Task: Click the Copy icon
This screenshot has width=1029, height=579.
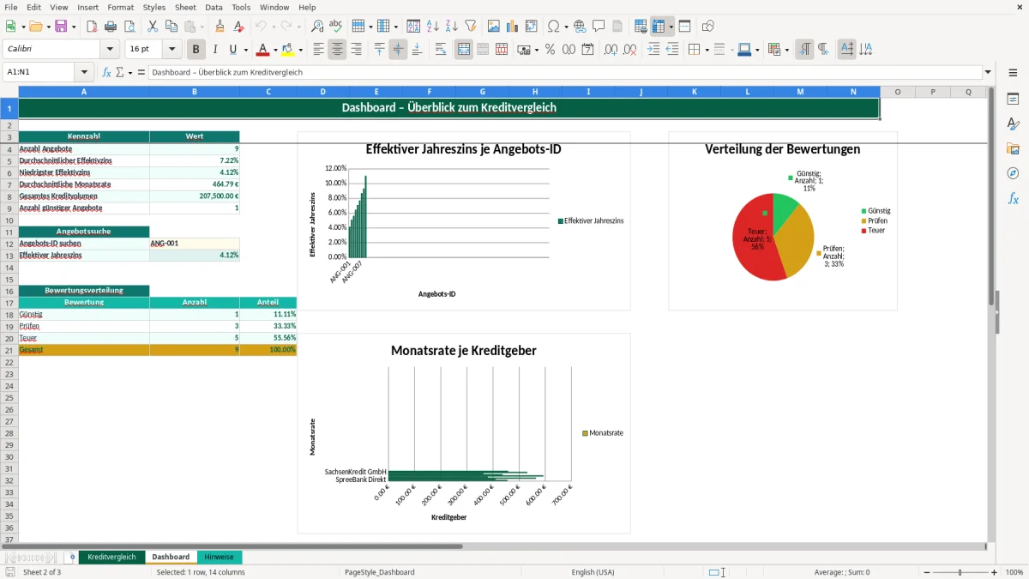Action: pos(171,27)
